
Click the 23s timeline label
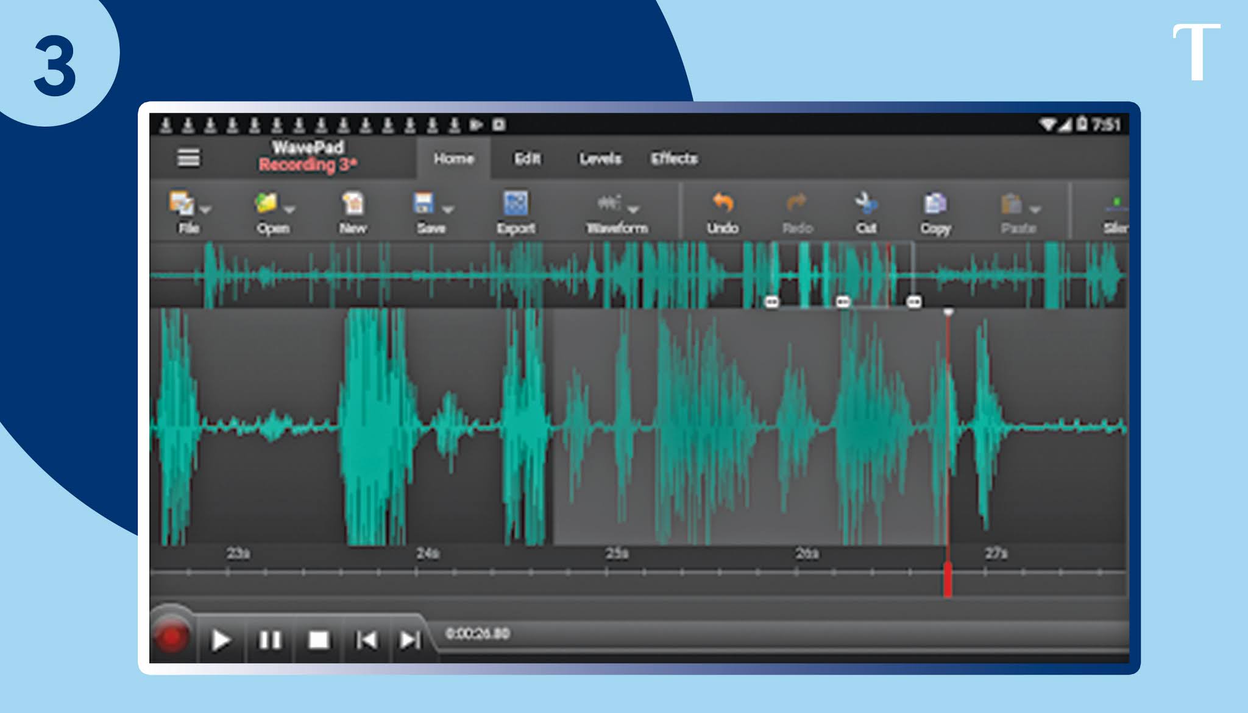(x=238, y=553)
